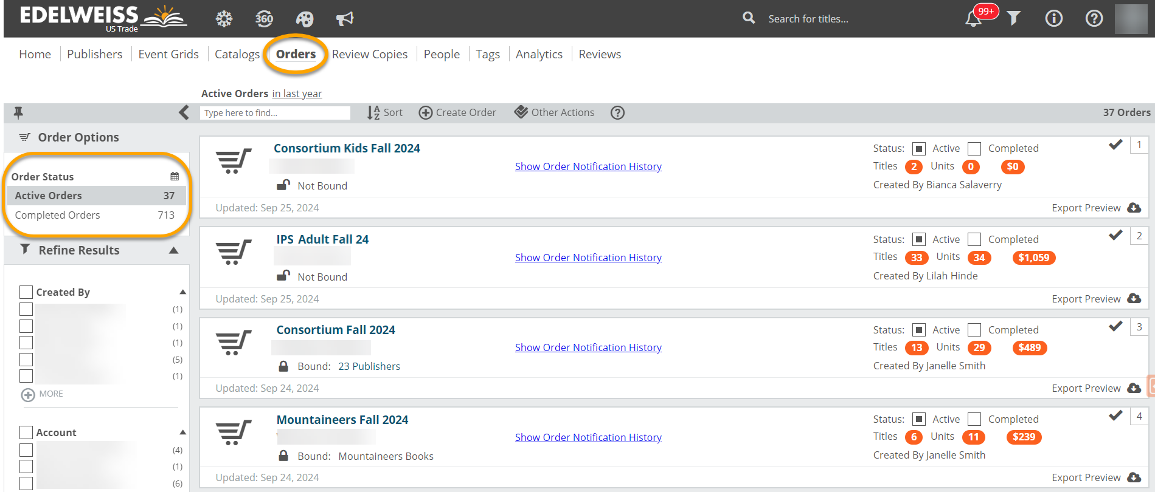
Task: Click the user avatar thumbnail
Action: (1131, 19)
